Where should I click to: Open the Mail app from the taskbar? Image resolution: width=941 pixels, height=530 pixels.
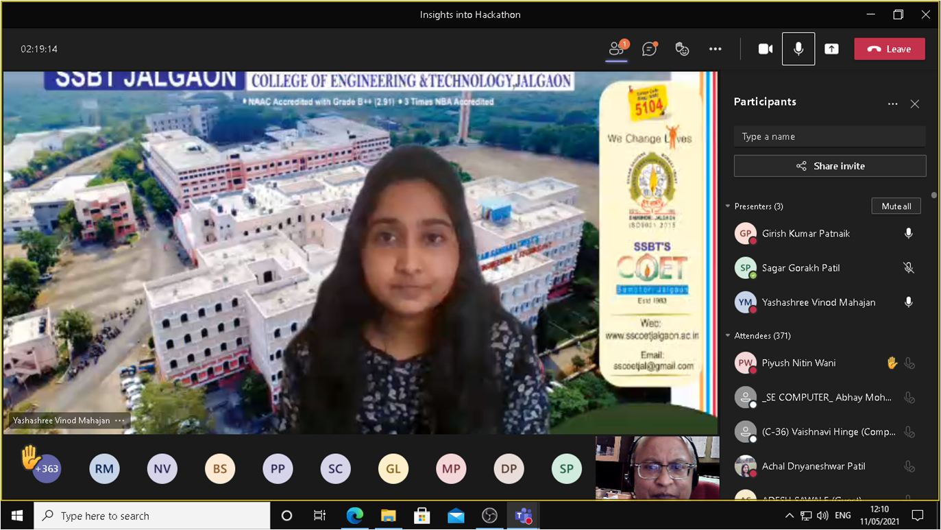click(x=456, y=516)
